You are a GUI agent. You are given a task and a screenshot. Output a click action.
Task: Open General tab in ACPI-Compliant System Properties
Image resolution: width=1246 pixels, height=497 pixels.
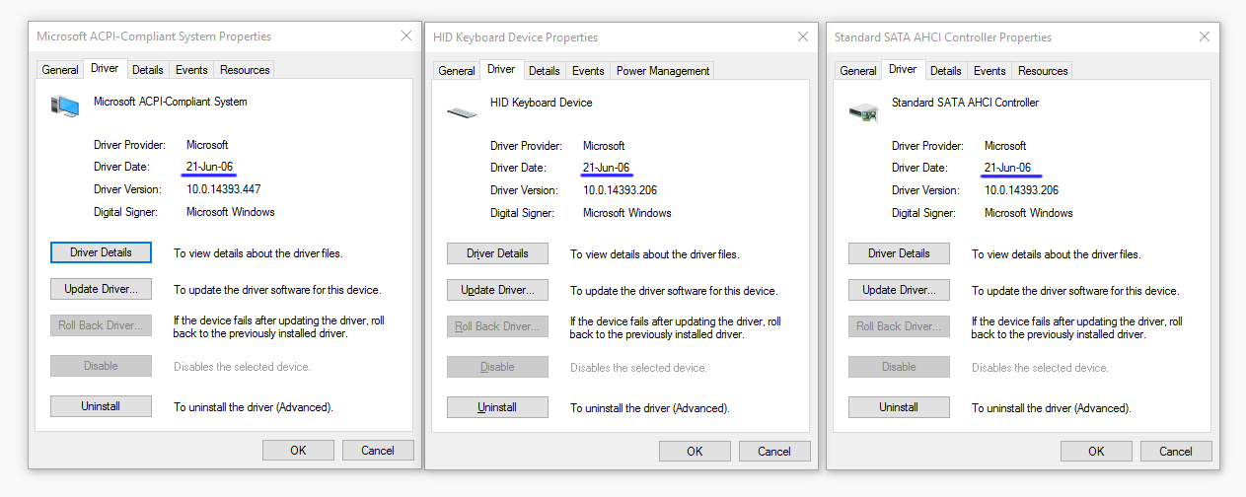(60, 70)
